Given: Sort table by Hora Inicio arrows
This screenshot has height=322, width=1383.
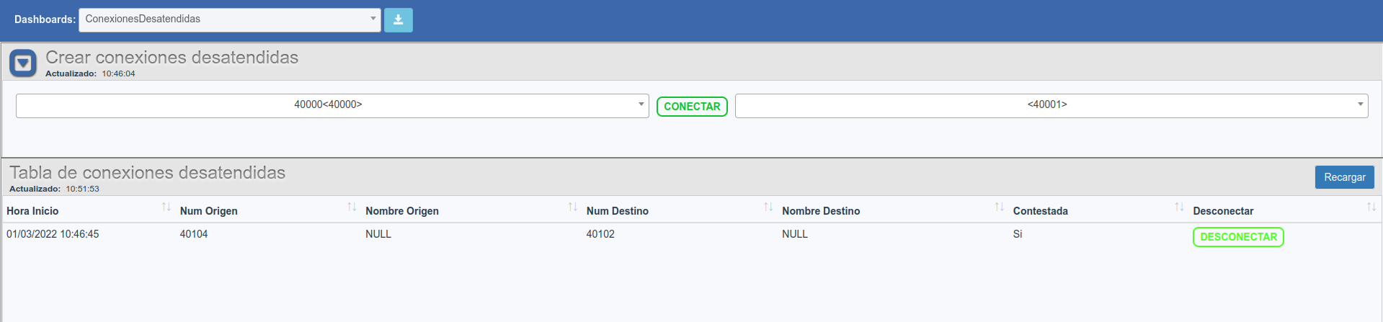Looking at the screenshot, I should tap(166, 207).
